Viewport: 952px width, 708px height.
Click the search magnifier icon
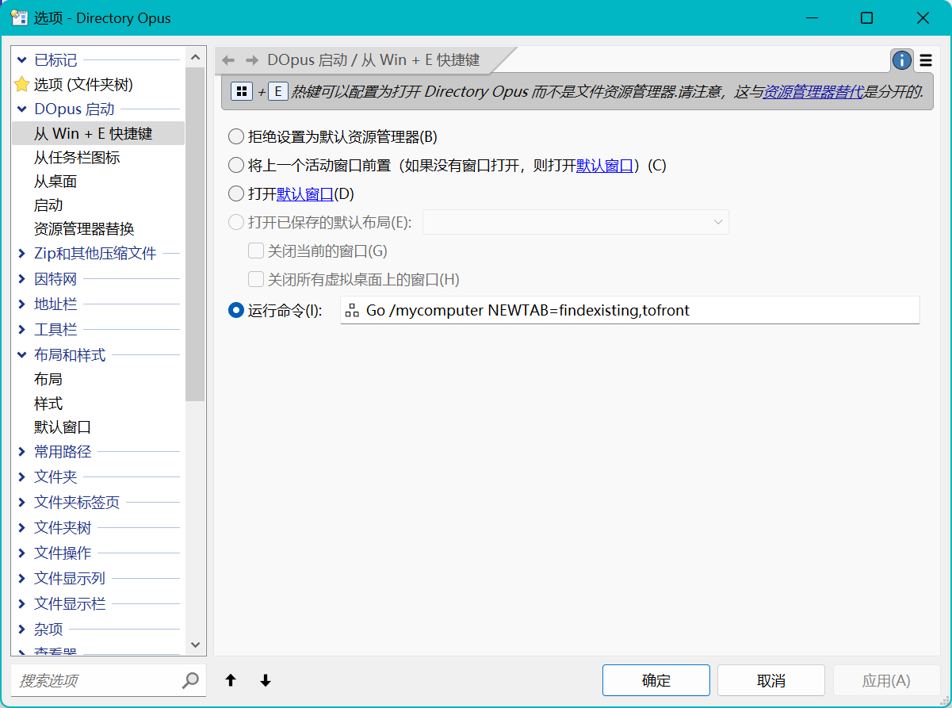point(190,680)
